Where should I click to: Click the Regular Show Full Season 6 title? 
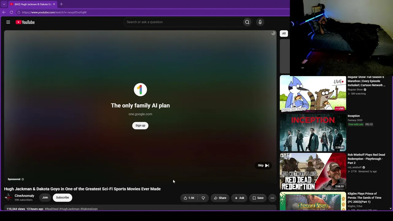366,81
